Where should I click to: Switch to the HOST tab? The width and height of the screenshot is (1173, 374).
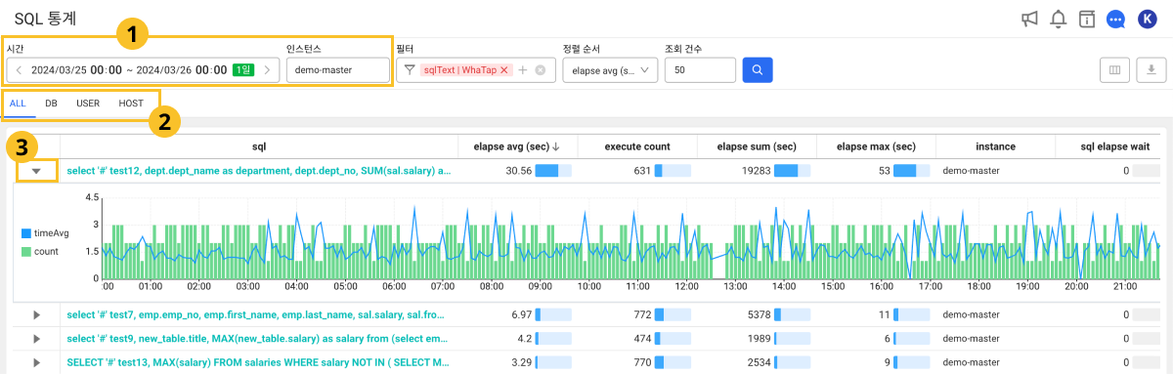131,103
